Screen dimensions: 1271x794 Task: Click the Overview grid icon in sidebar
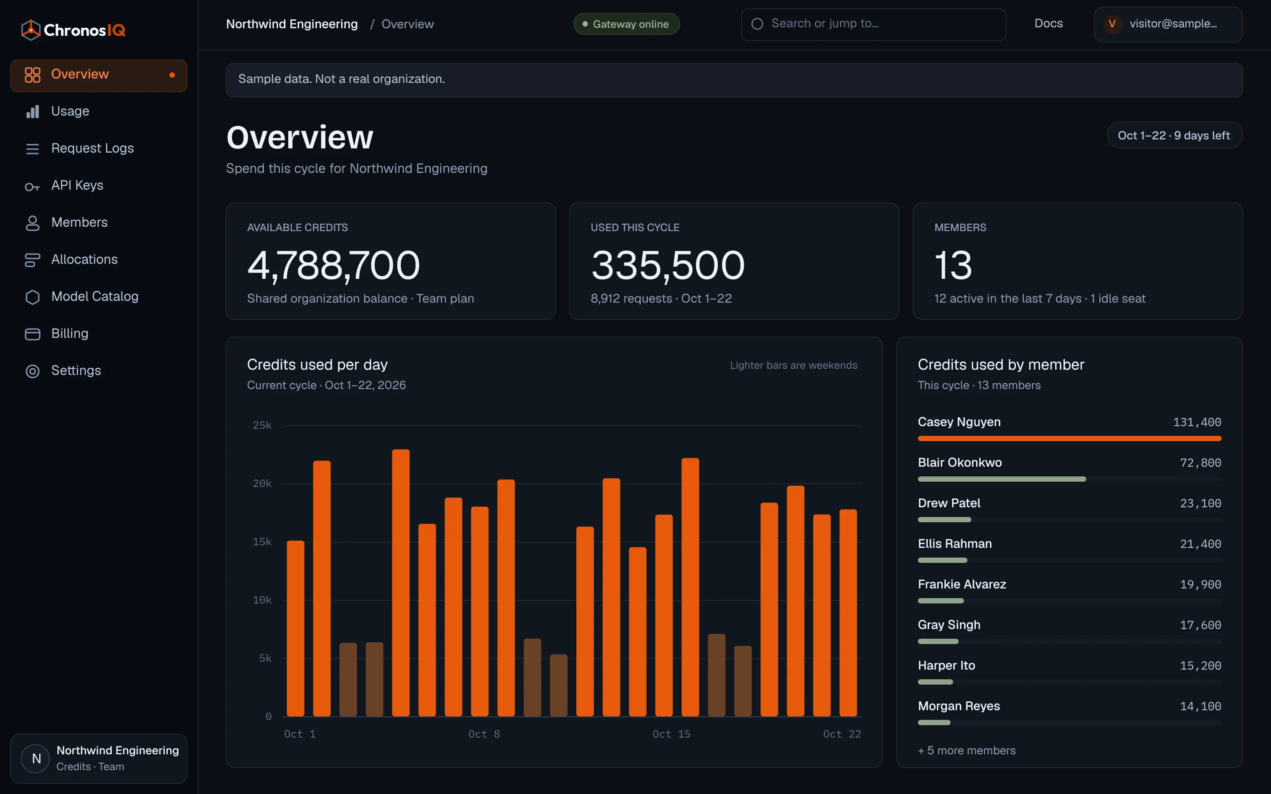click(33, 75)
